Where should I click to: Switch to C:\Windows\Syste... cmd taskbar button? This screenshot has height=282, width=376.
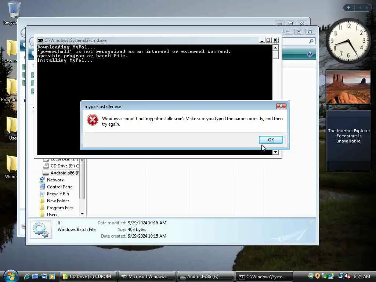click(264, 276)
